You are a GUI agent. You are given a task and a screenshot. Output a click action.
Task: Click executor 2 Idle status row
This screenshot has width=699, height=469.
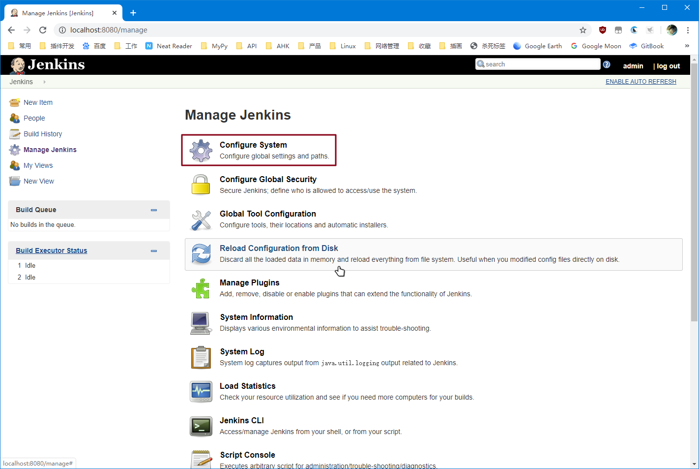[x=89, y=277]
